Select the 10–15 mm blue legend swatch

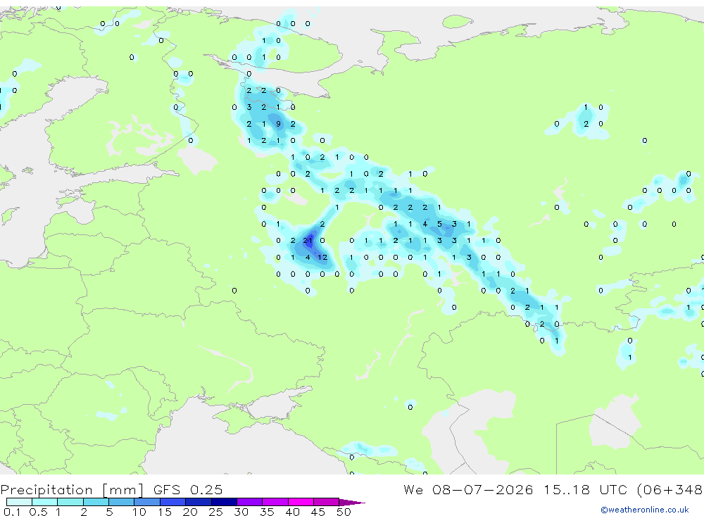147,502
